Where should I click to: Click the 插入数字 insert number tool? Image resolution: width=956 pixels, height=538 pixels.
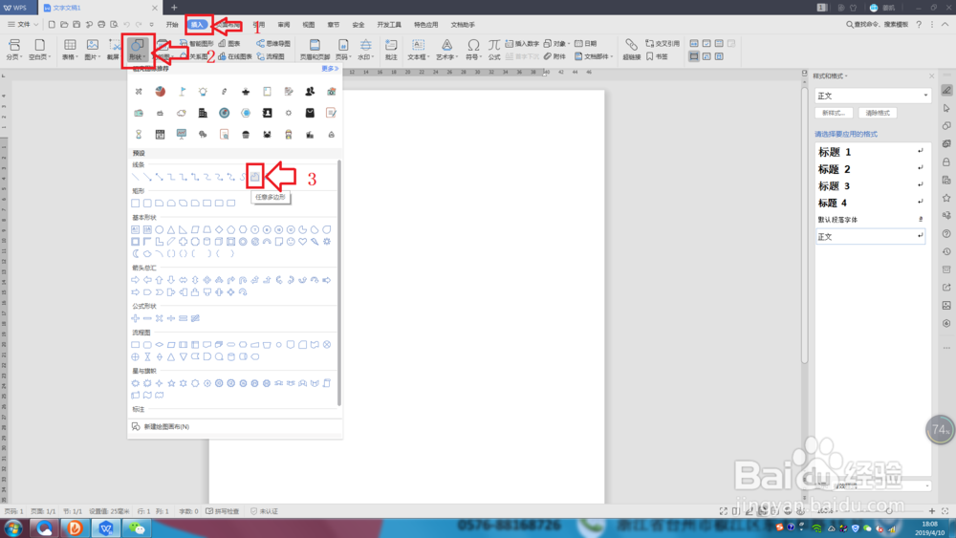pyautogui.click(x=522, y=43)
